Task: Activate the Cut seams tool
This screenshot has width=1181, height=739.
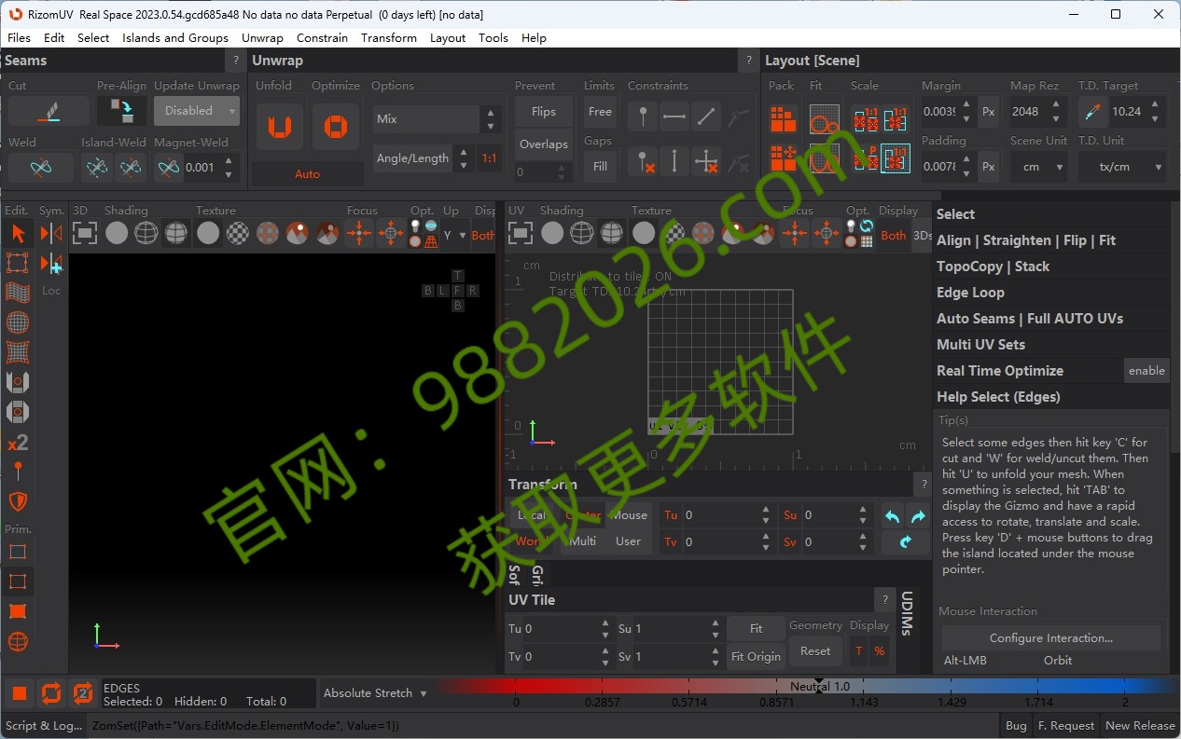Action: [49, 112]
